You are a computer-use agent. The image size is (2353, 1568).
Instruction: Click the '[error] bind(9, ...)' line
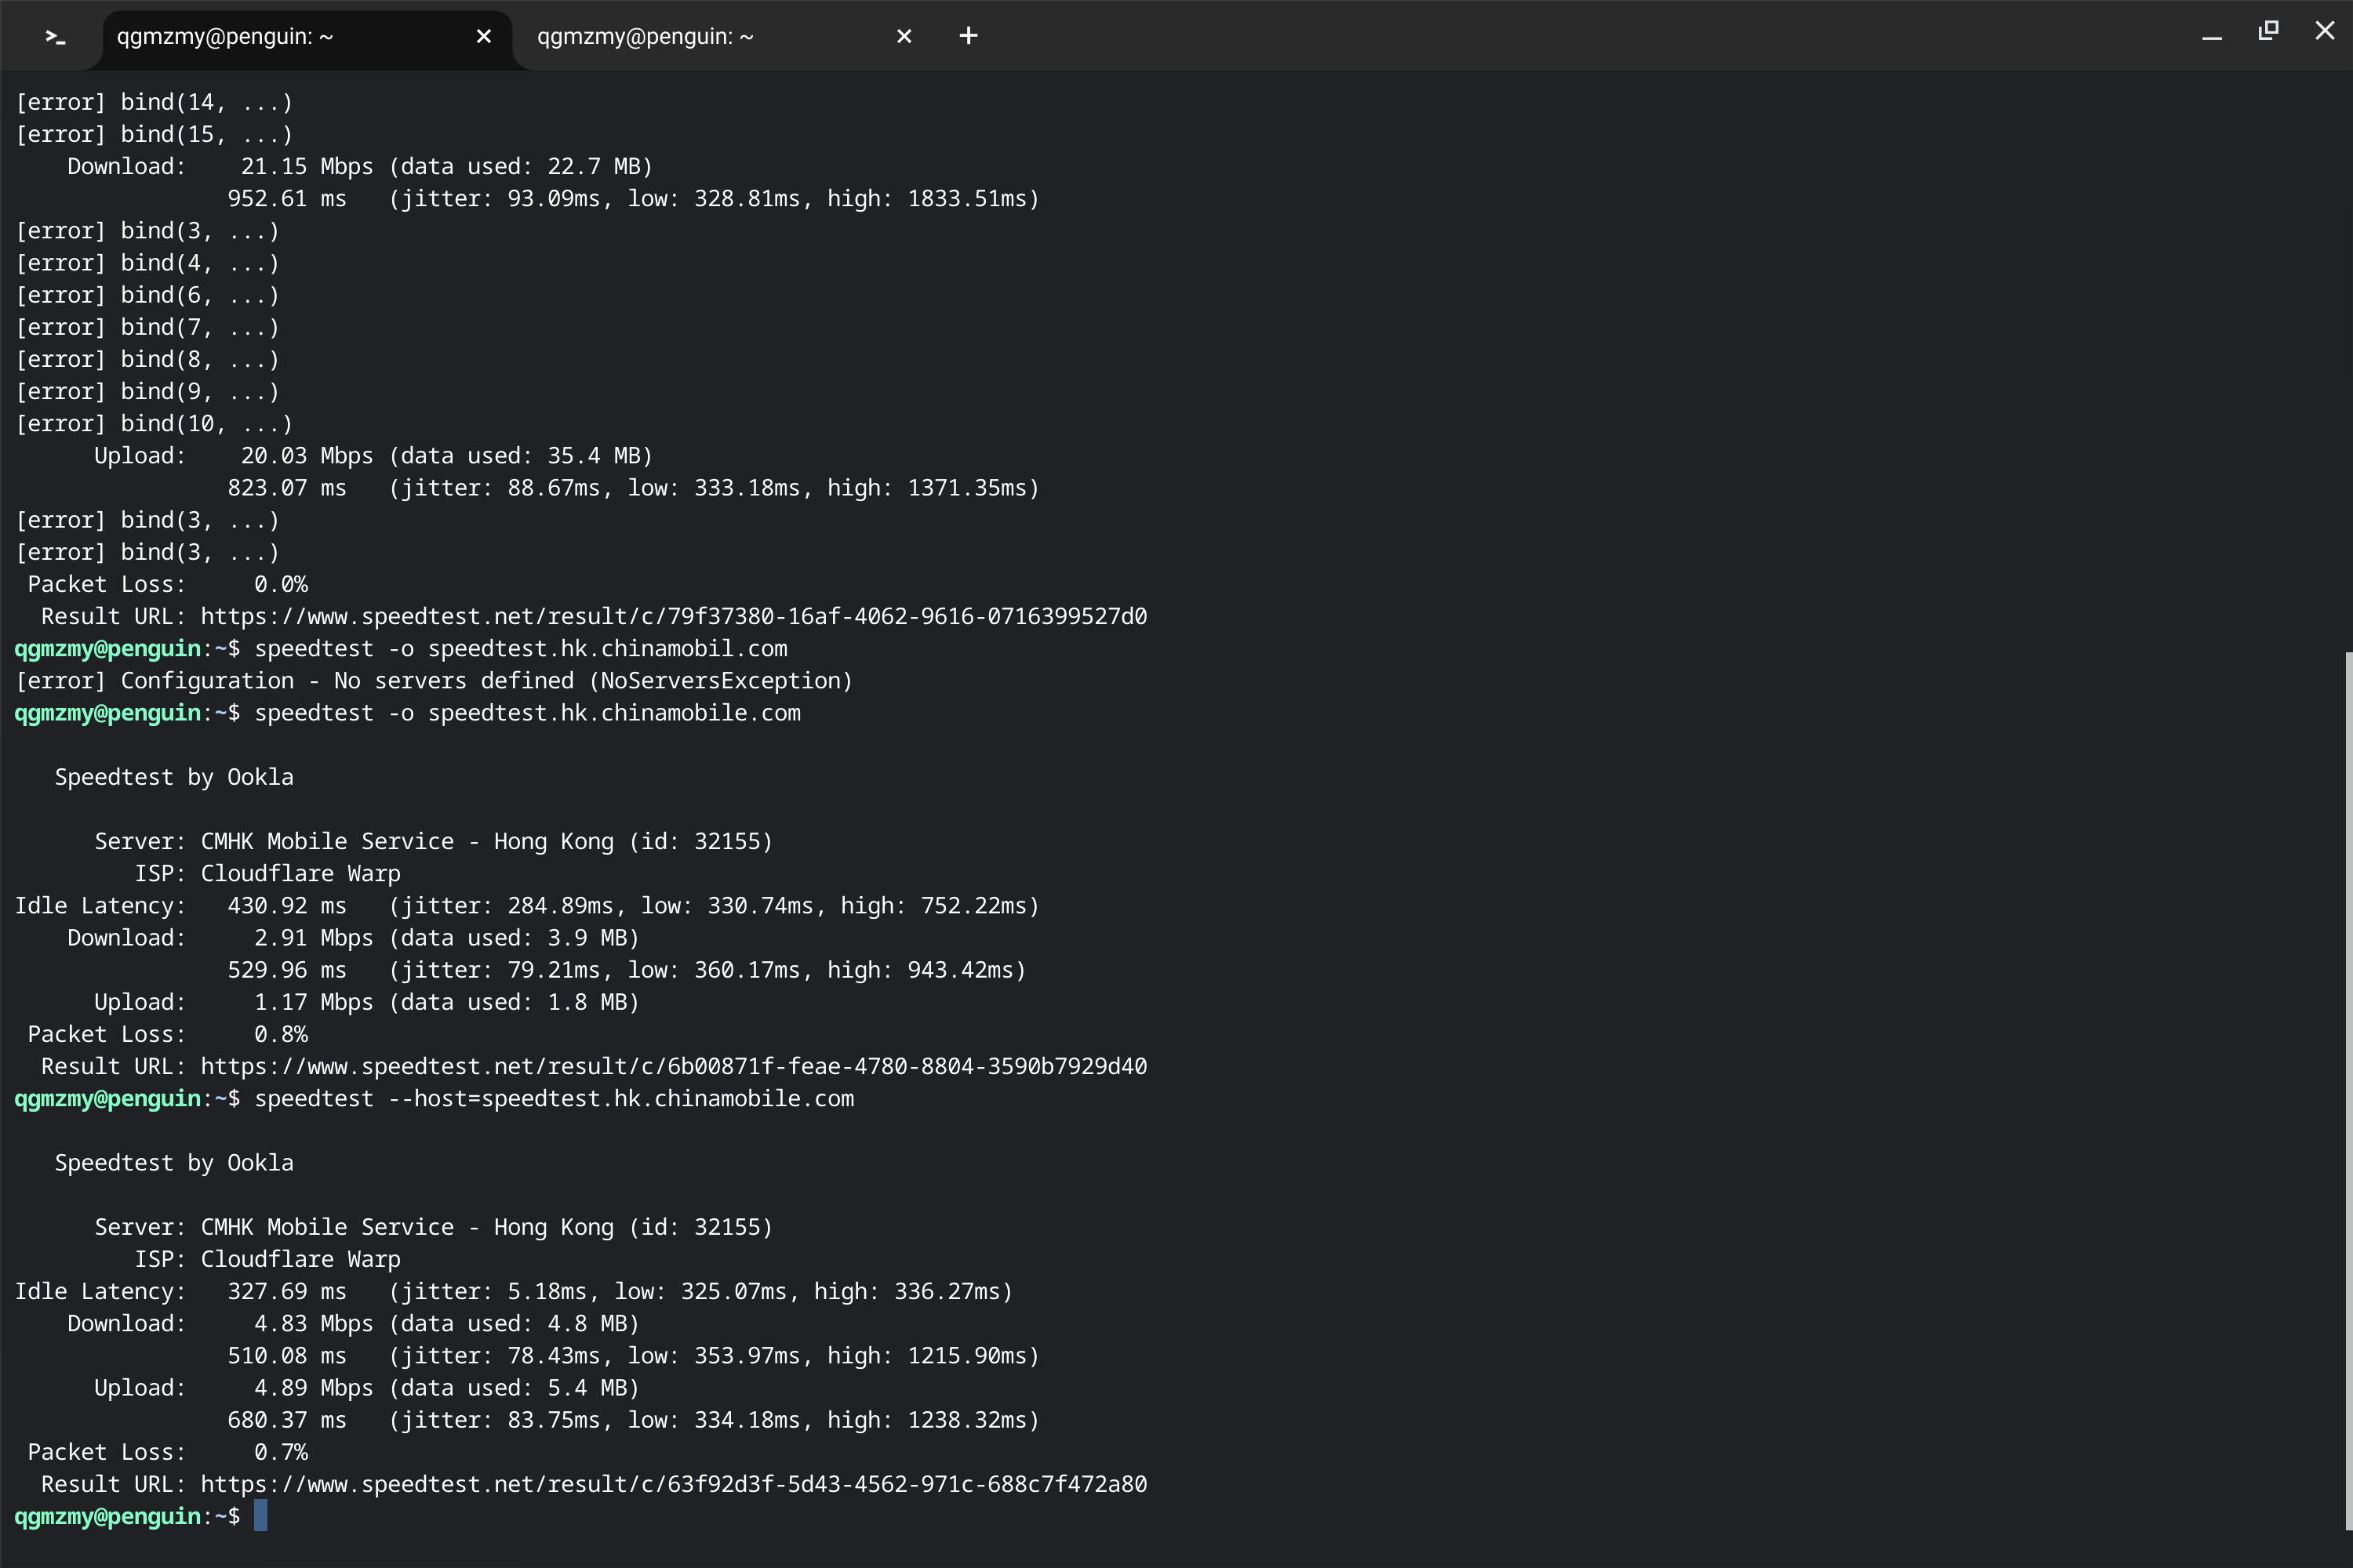click(x=147, y=392)
